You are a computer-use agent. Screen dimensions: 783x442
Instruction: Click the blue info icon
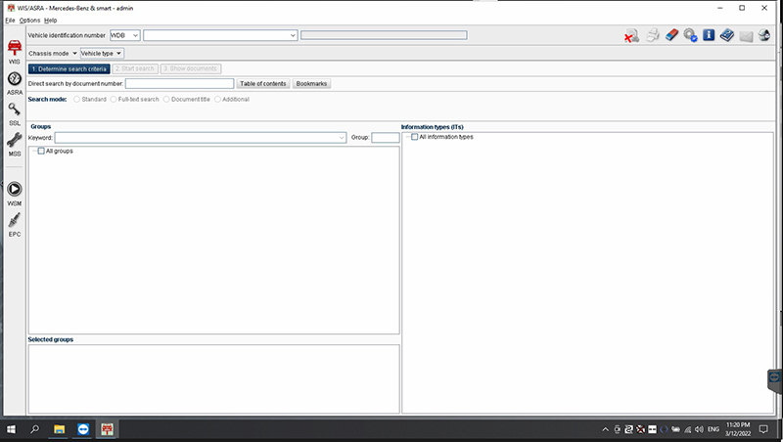click(x=709, y=35)
